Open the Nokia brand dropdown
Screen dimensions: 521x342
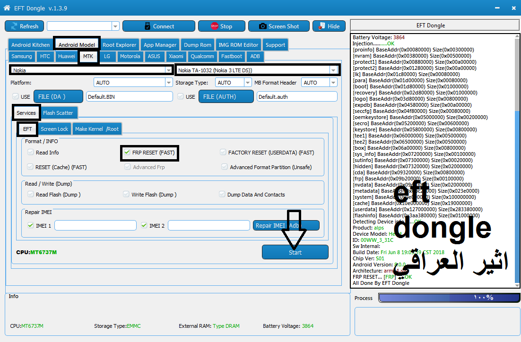coord(168,70)
